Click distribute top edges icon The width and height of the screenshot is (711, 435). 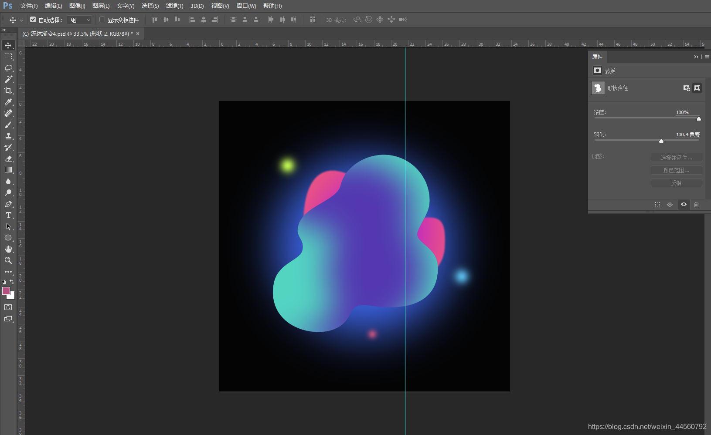233,20
